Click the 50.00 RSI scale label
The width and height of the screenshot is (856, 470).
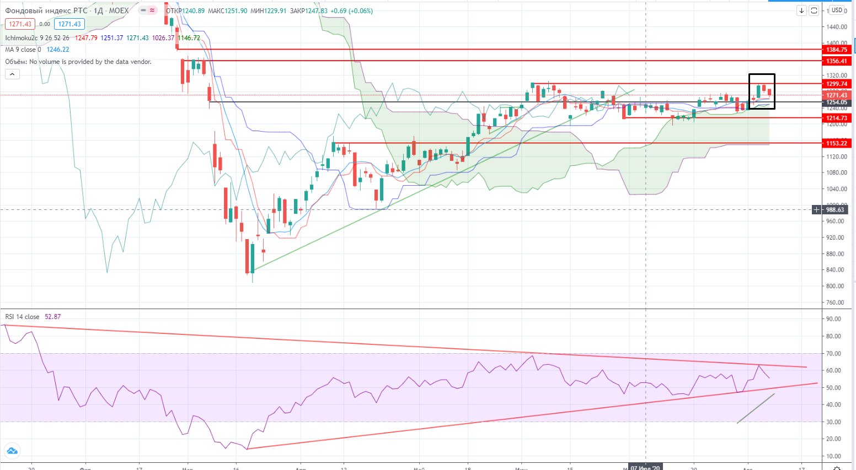coord(833,388)
